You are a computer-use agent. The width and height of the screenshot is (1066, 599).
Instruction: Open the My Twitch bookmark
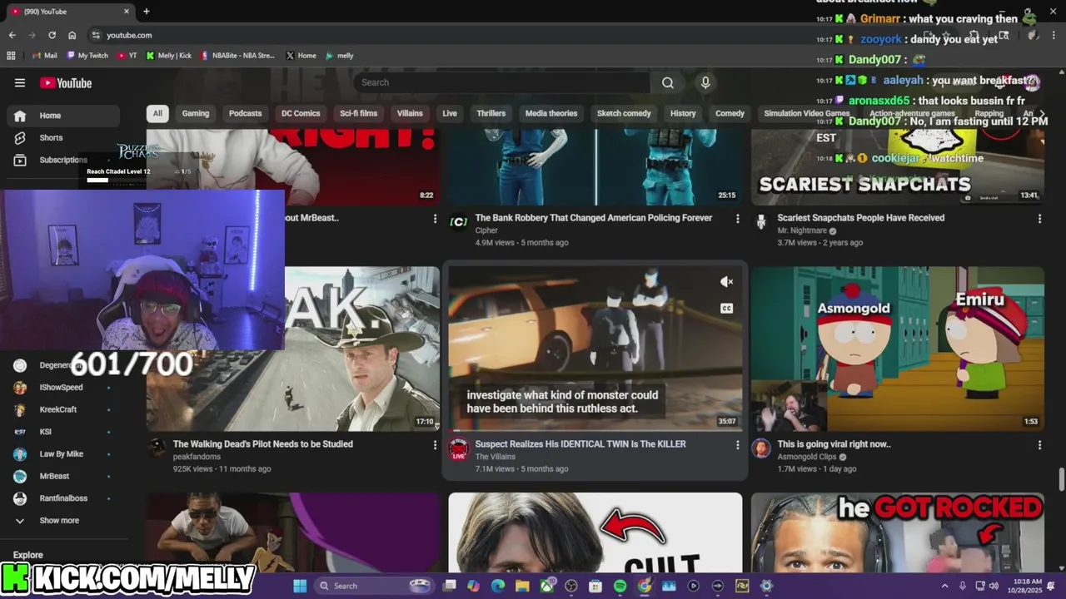click(x=87, y=56)
